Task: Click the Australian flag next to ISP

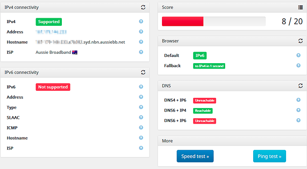Action: [75, 52]
